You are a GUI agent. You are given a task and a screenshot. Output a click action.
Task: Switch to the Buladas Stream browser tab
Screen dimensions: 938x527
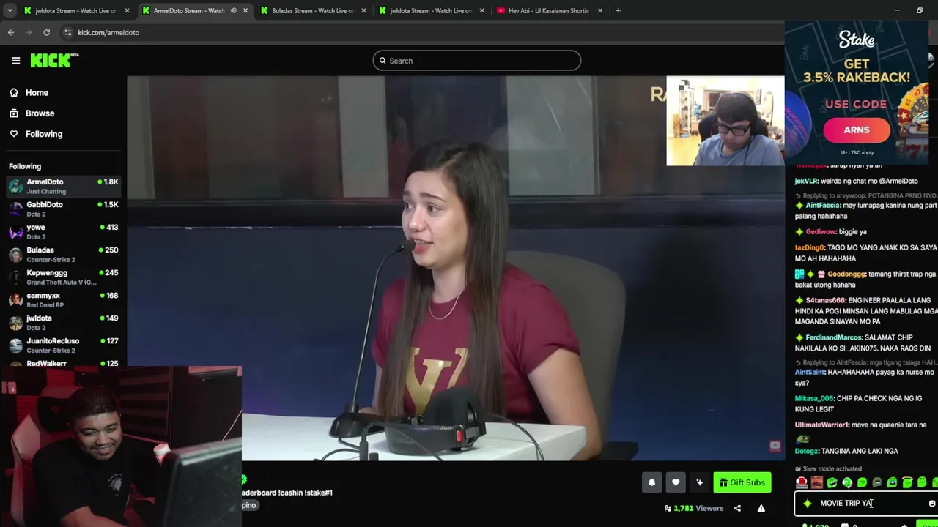coord(312,10)
